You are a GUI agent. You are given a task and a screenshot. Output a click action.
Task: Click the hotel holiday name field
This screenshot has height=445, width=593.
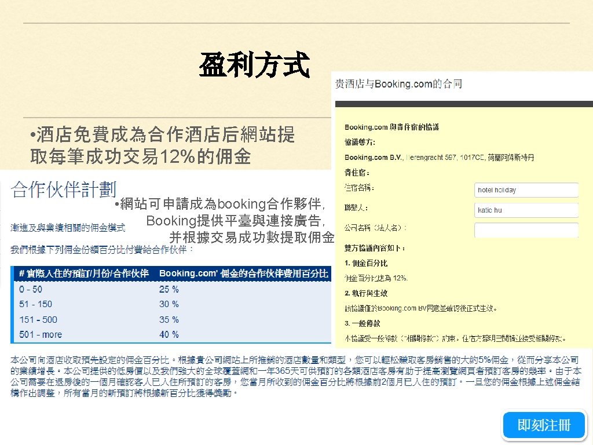coord(526,190)
